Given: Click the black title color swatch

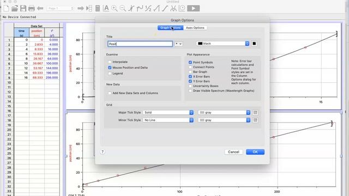Looking at the screenshot, I should [x=254, y=44].
